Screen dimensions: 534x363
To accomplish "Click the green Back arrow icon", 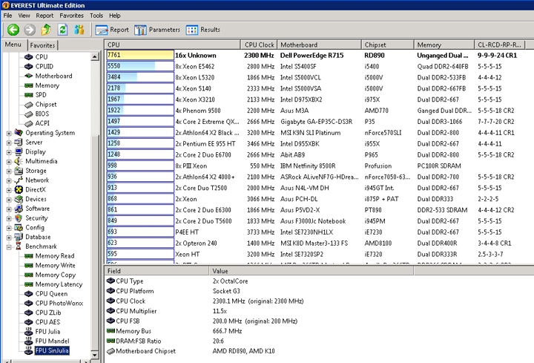I will 13,30.
